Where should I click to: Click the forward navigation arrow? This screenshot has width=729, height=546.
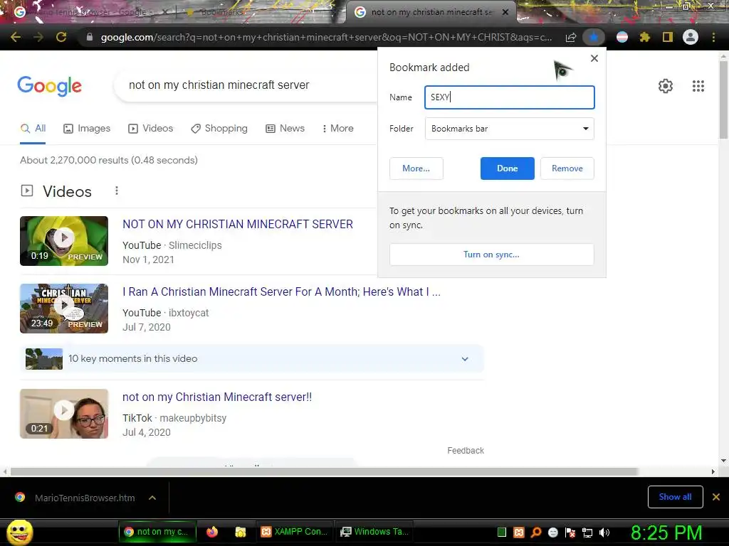click(38, 37)
